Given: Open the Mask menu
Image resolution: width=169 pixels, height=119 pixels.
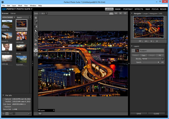Looking at the screenshot, I should click(x=20, y=6).
